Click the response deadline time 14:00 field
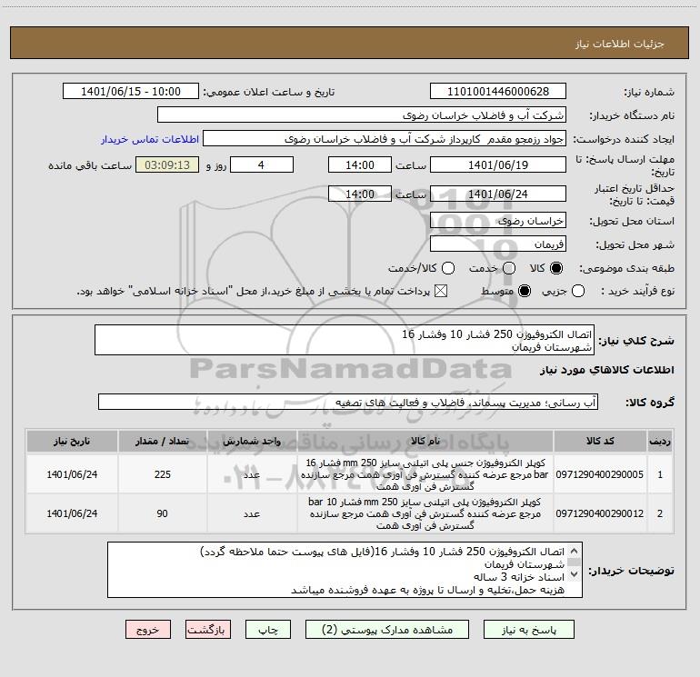Viewport: 700px width, 677px height. [x=360, y=165]
